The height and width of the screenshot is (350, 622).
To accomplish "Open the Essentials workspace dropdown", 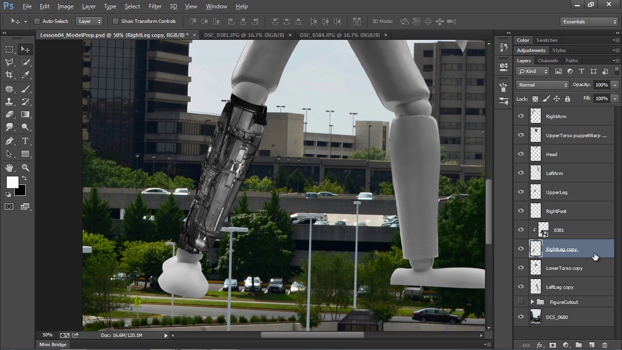I will (x=589, y=22).
